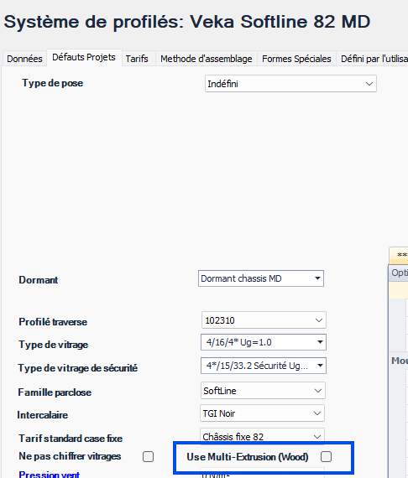The height and width of the screenshot is (478, 408).
Task: Click the Dormant label
Action: pyautogui.click(x=38, y=280)
